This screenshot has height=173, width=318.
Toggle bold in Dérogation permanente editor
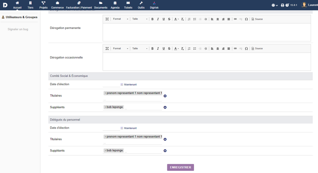[152, 19]
